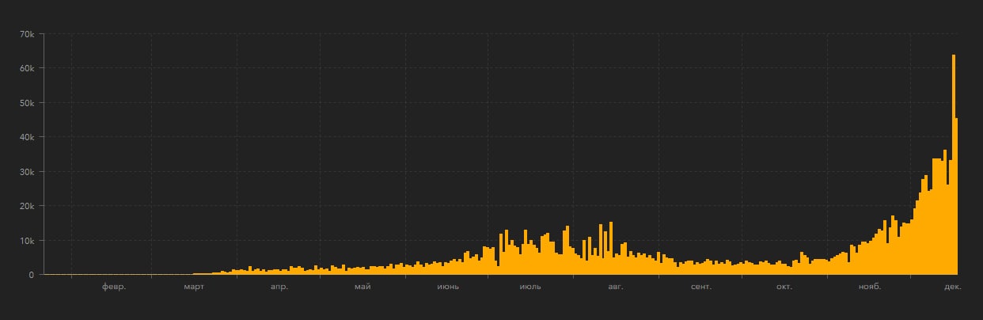This screenshot has height=320, width=983.
Task: Click the окт. month label
Action: point(784,287)
